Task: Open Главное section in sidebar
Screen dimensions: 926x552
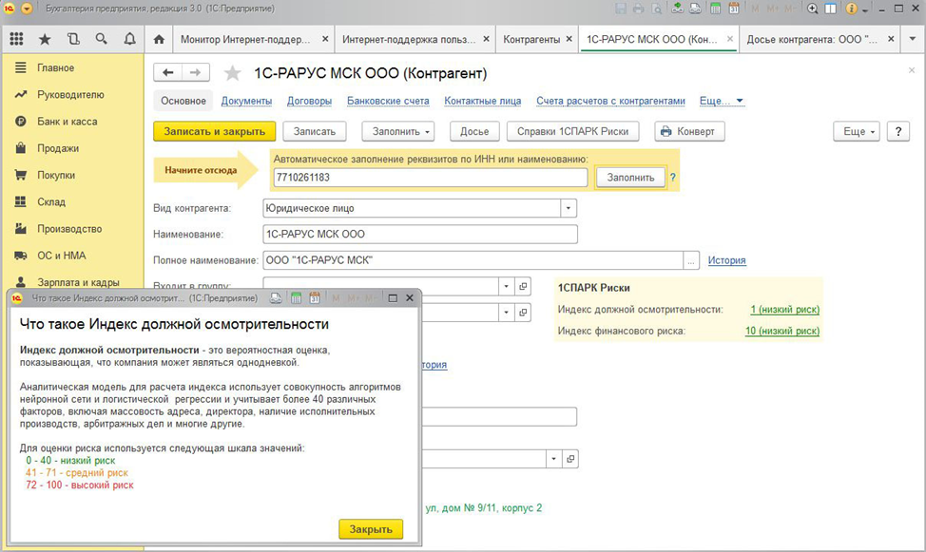Action: pyautogui.click(x=55, y=67)
